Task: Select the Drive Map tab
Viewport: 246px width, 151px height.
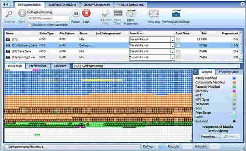Action: [x=14, y=66]
